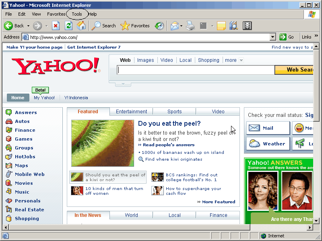The width and height of the screenshot is (322, 241).
Task: Click the yellow note toolbar icon
Action: point(221,26)
